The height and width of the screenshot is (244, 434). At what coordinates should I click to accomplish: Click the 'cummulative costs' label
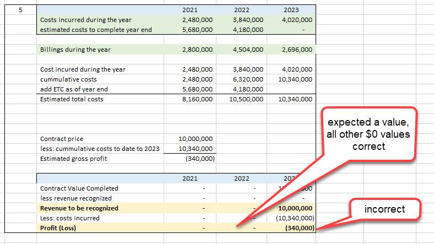point(68,79)
